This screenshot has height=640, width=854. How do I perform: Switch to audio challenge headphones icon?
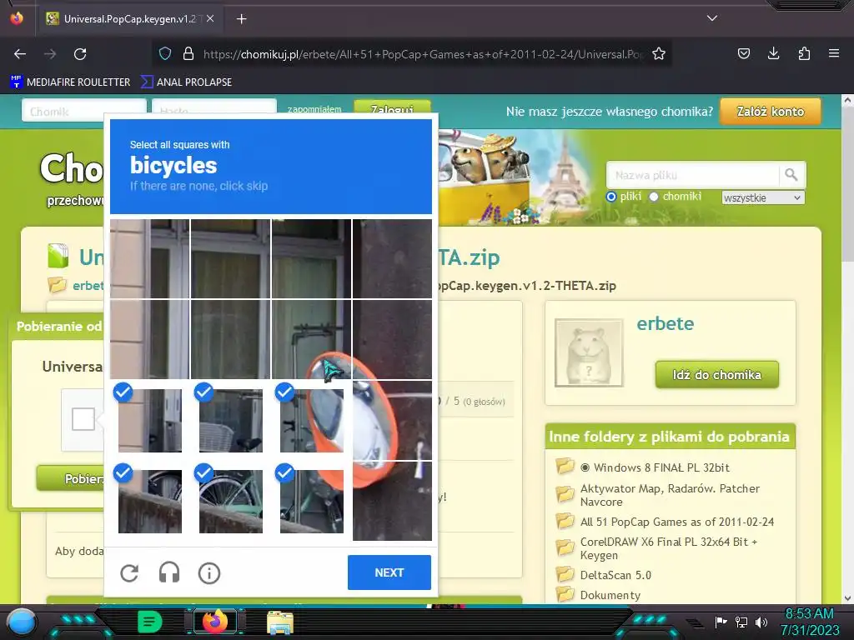click(168, 572)
